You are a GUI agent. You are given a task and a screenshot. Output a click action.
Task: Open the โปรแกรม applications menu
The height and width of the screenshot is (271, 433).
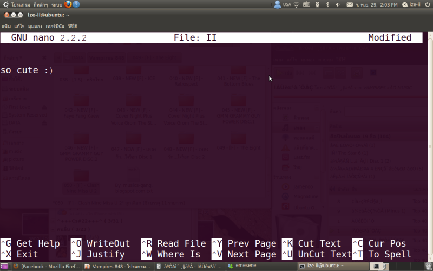[21, 4]
